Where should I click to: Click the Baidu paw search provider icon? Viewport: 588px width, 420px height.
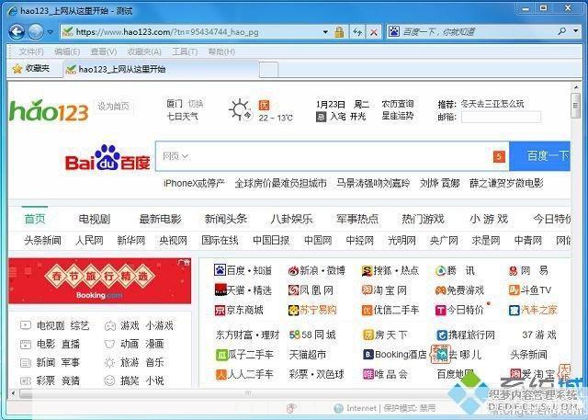point(394,31)
